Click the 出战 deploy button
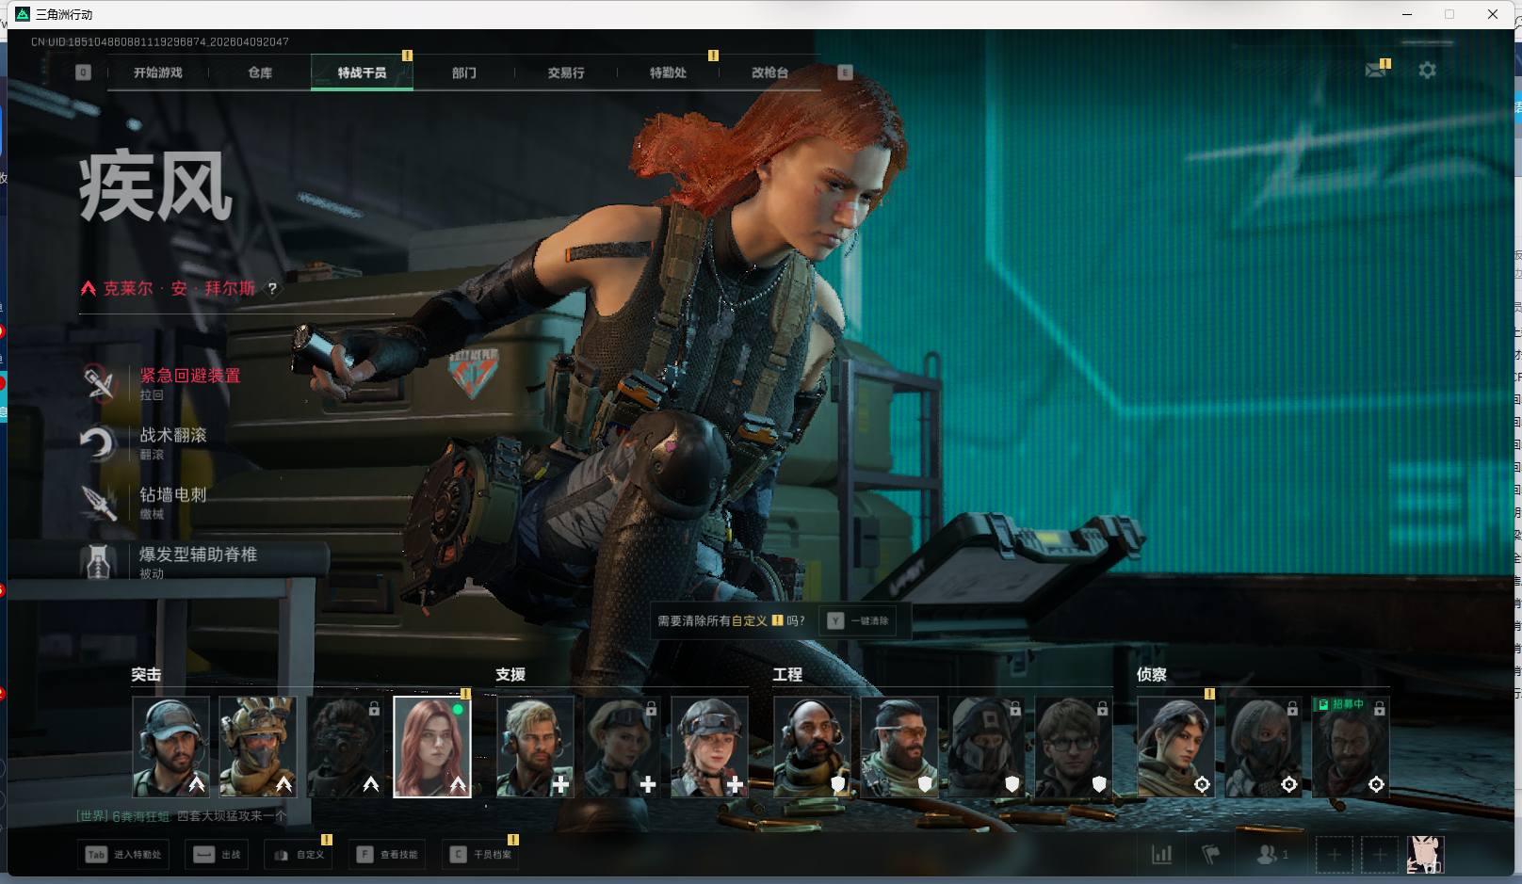This screenshot has height=884, width=1522. coord(217,855)
